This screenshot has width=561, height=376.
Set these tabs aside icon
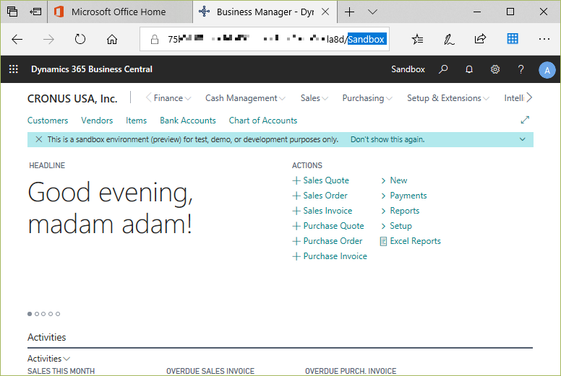[35, 12]
